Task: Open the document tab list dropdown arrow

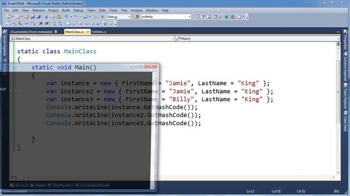Action: coord(338,32)
